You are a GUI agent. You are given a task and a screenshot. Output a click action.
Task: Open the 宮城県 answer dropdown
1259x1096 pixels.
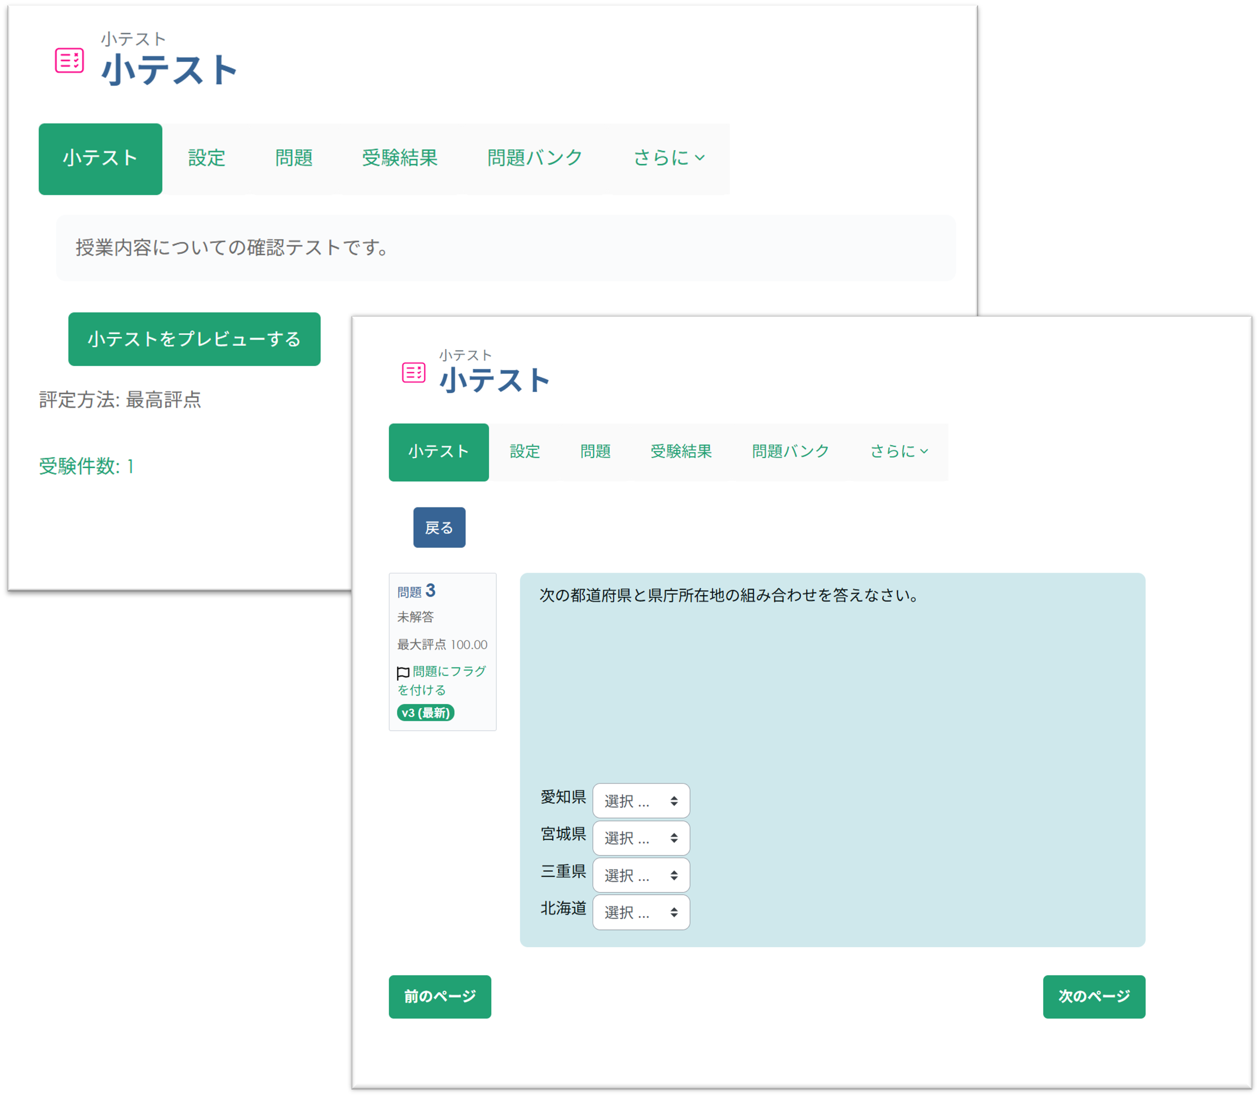[x=640, y=838]
